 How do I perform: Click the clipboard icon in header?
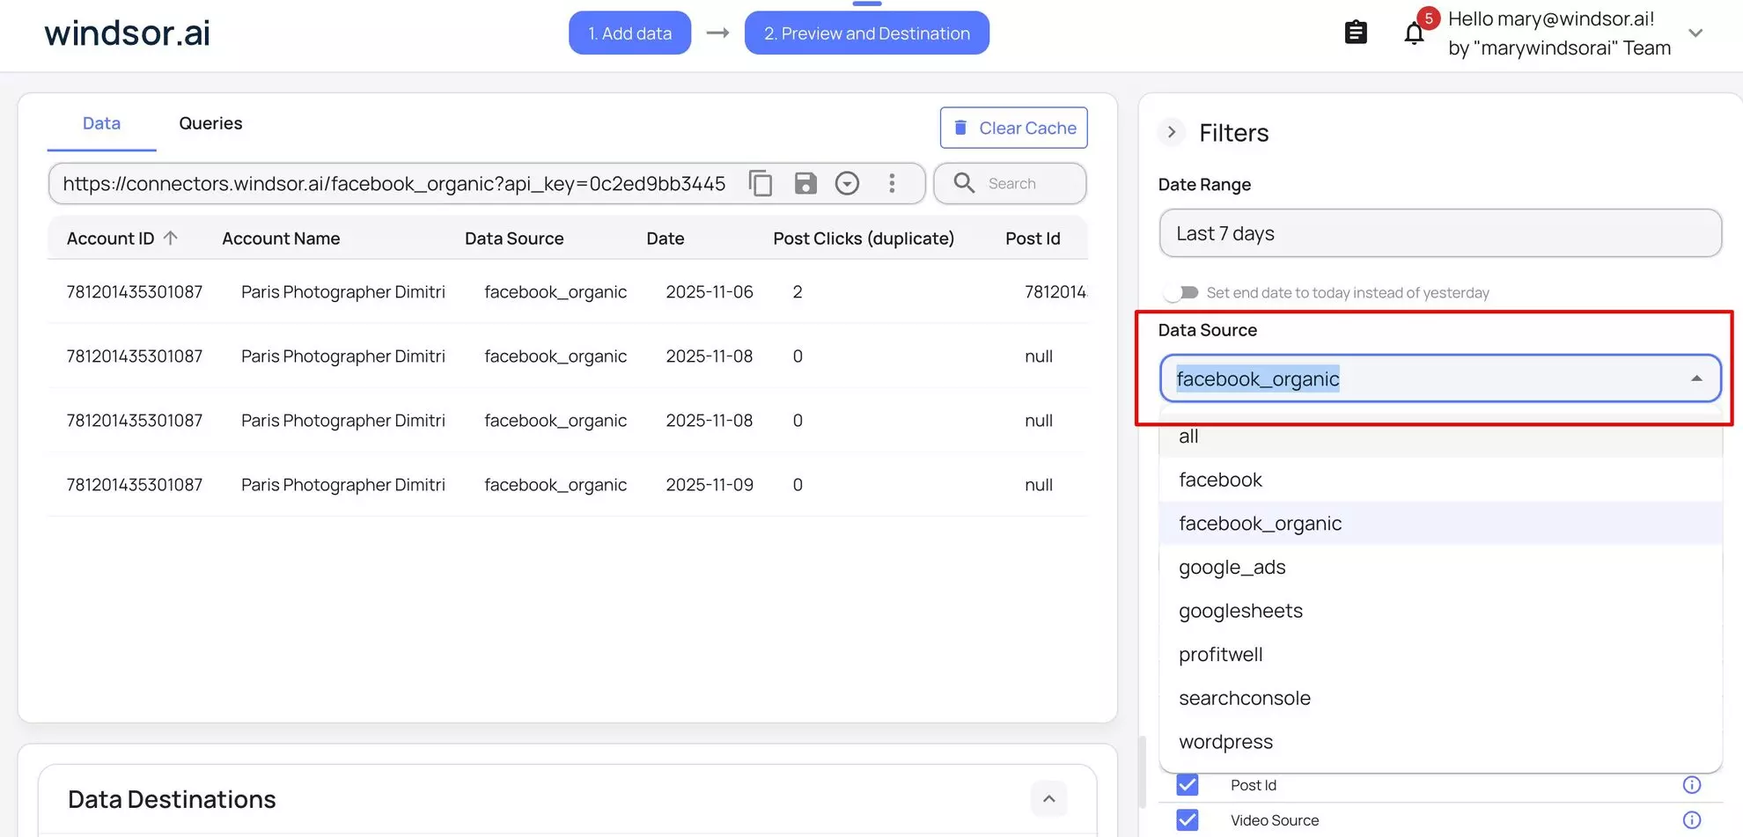click(x=1356, y=33)
